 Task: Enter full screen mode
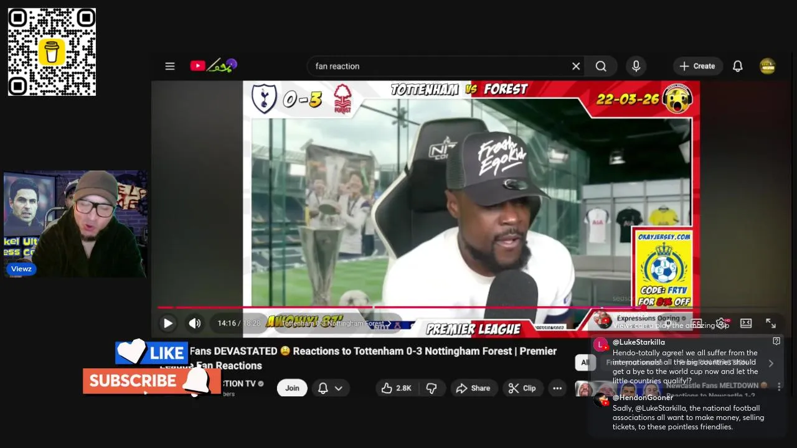click(x=771, y=323)
